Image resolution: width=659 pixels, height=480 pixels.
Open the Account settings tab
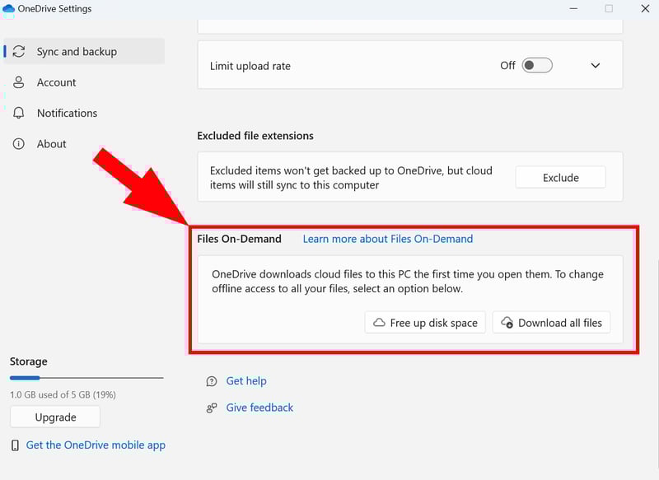coord(56,82)
